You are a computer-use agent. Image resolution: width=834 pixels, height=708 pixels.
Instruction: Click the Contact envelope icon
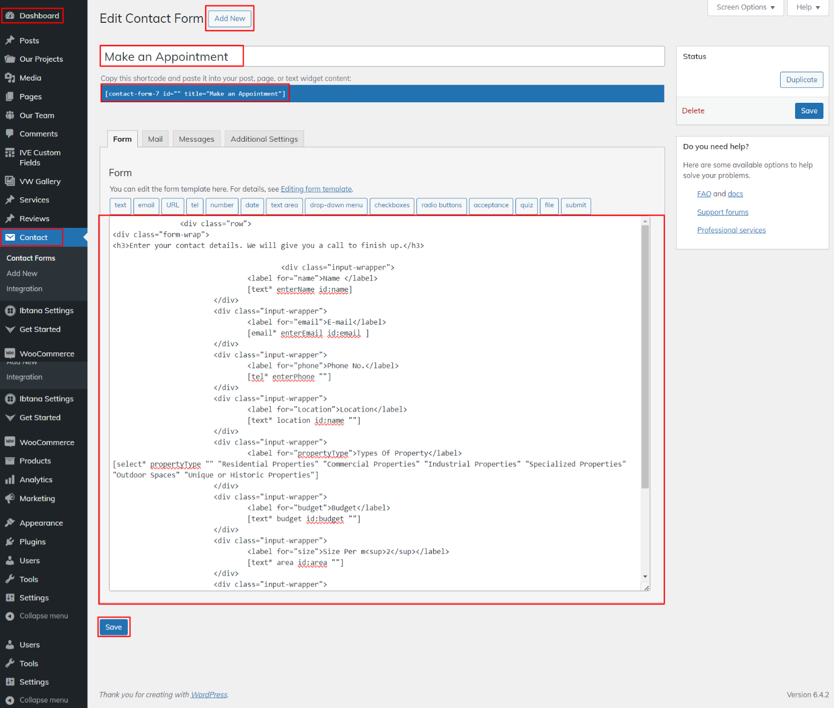(10, 237)
